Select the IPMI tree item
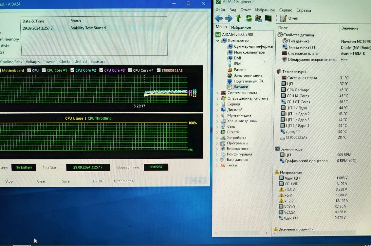This screenshot has width=371, height=246. [x=235, y=64]
